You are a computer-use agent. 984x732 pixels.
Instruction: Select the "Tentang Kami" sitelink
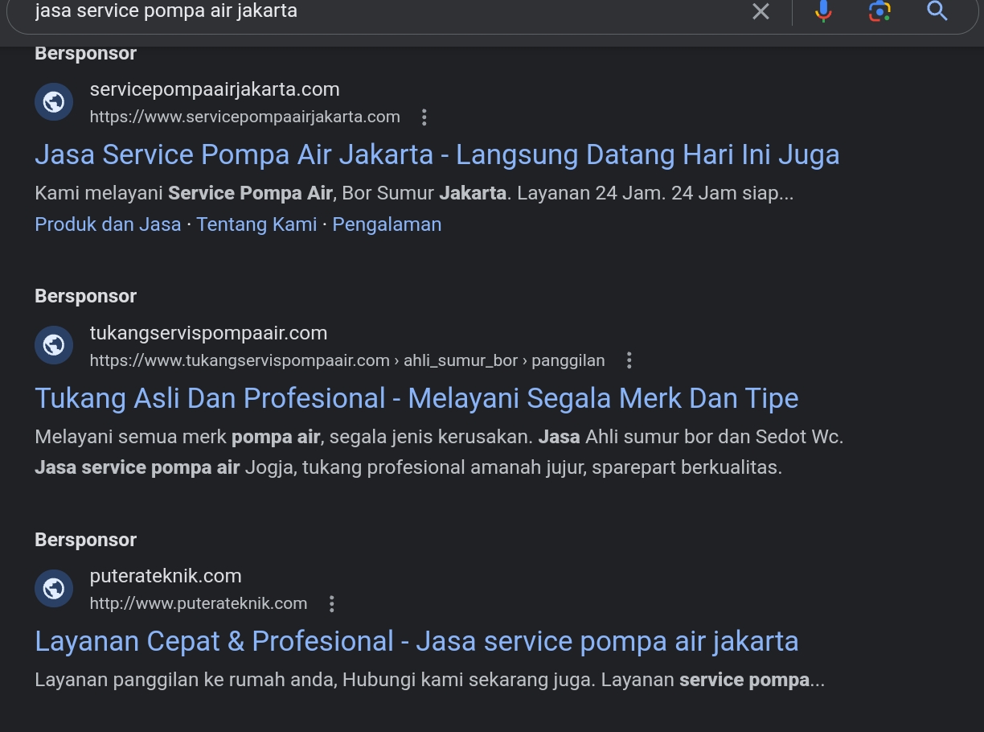[256, 224]
